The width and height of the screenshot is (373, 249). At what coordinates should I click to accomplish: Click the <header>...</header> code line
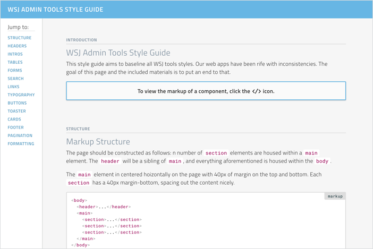point(104,207)
